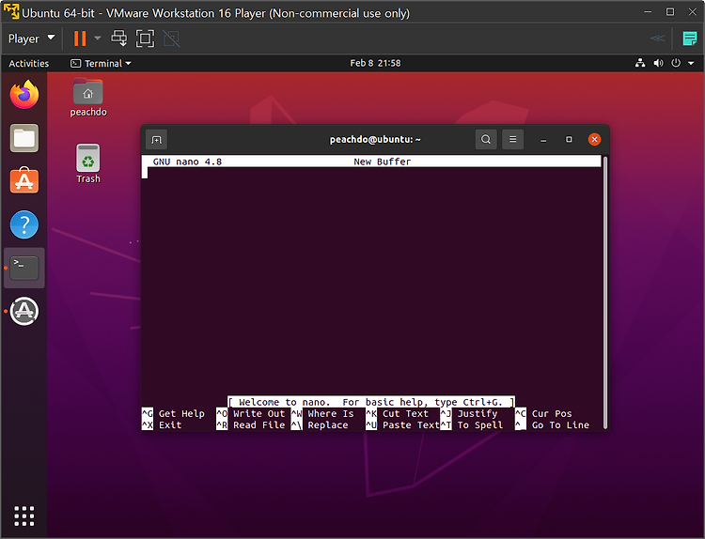Image resolution: width=705 pixels, height=539 pixels.
Task: Pause the virtual machine with the orange pause icon
Action: point(80,38)
